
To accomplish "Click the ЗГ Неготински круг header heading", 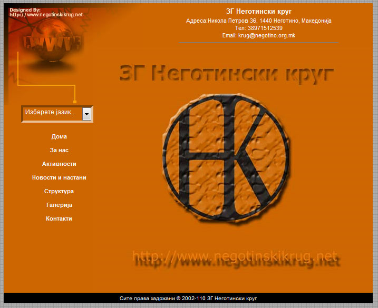I will coord(259,11).
